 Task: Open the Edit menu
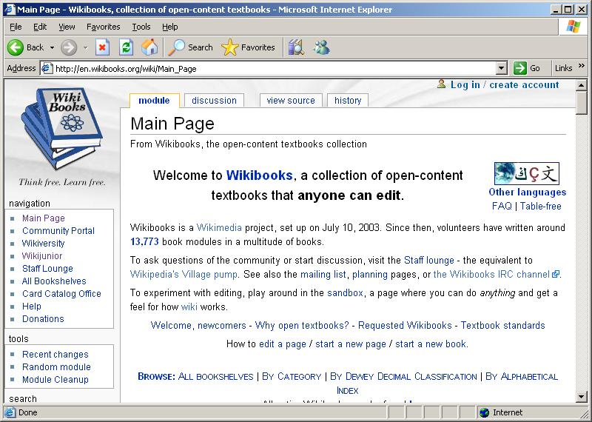[x=40, y=27]
